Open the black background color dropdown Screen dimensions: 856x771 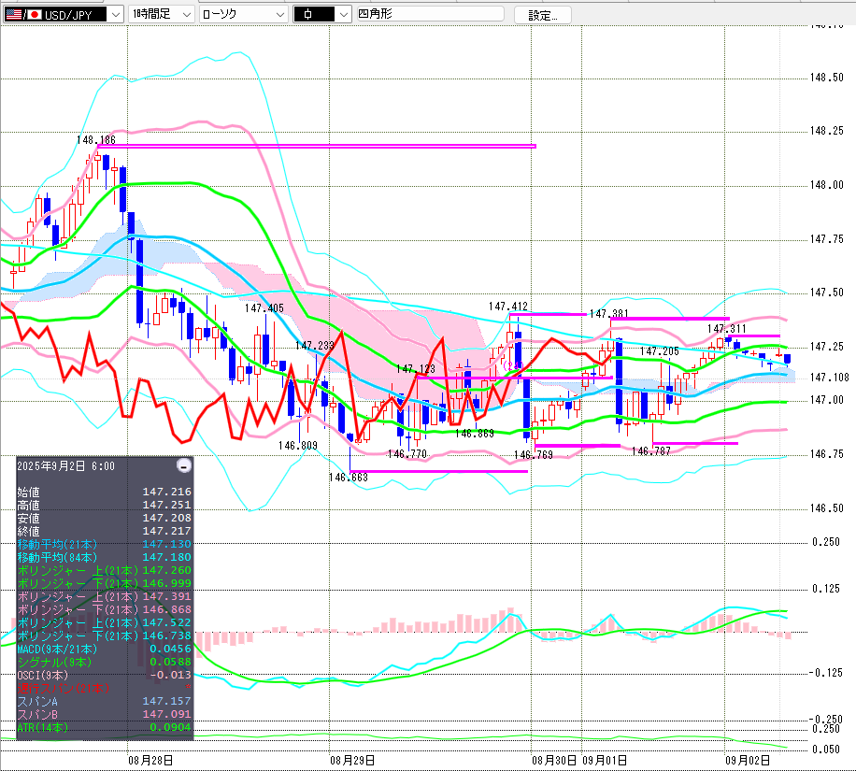pos(322,14)
